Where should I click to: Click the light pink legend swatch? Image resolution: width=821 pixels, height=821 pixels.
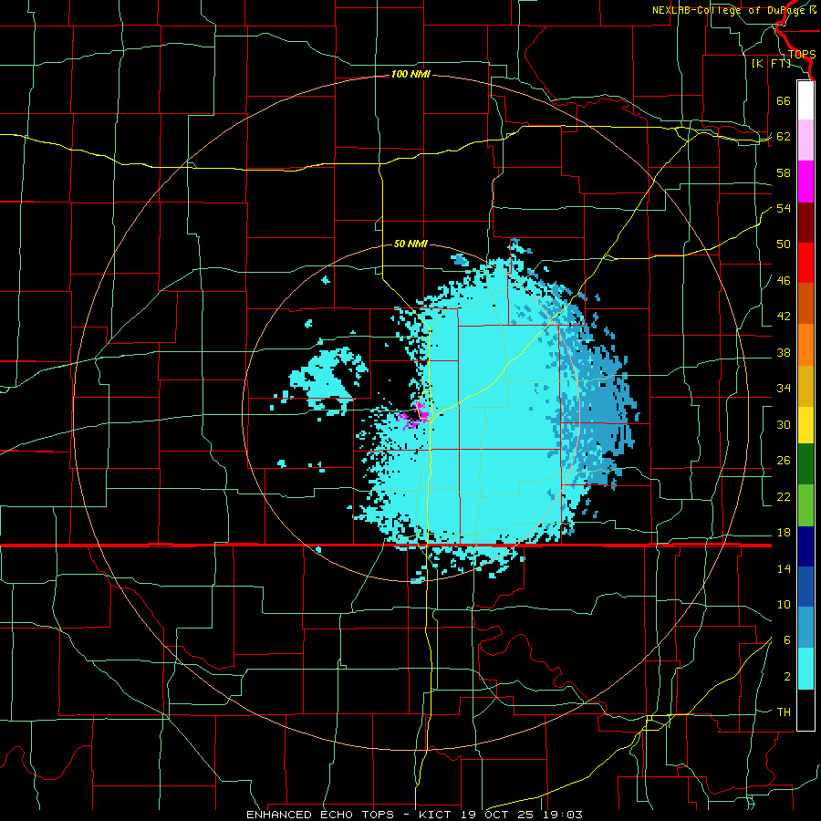805,140
